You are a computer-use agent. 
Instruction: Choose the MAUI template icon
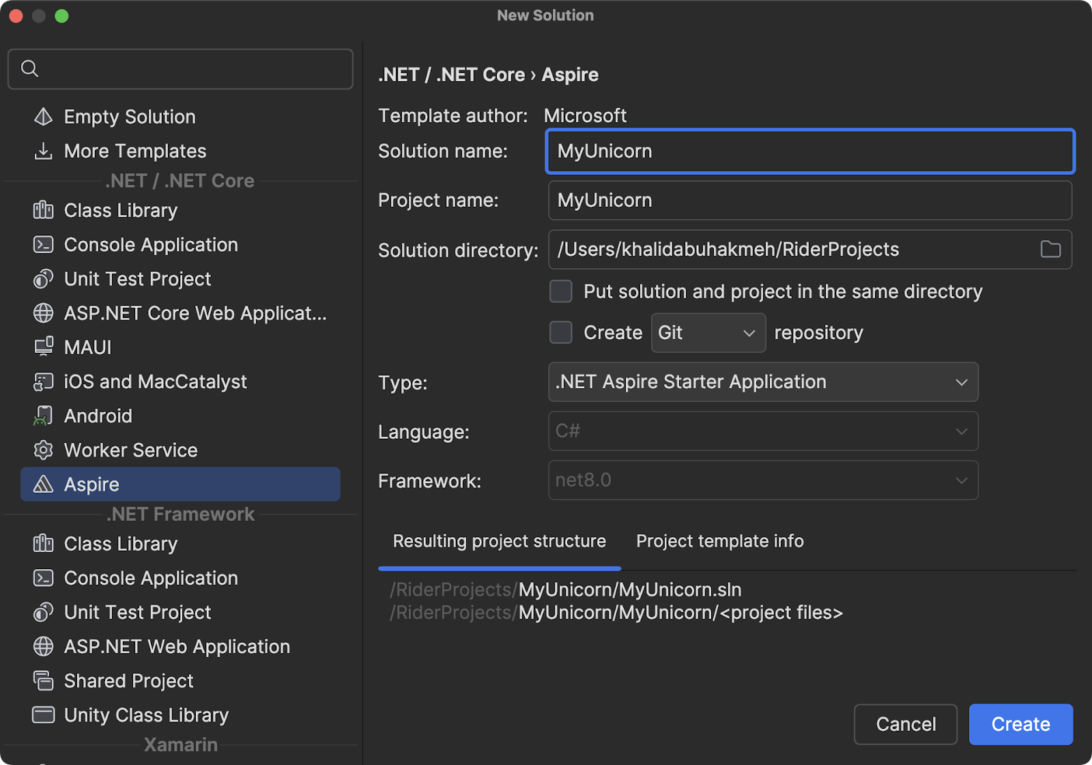click(43, 347)
